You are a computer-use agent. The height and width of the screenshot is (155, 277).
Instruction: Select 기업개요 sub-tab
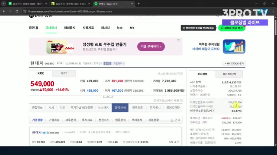click(x=54, y=120)
